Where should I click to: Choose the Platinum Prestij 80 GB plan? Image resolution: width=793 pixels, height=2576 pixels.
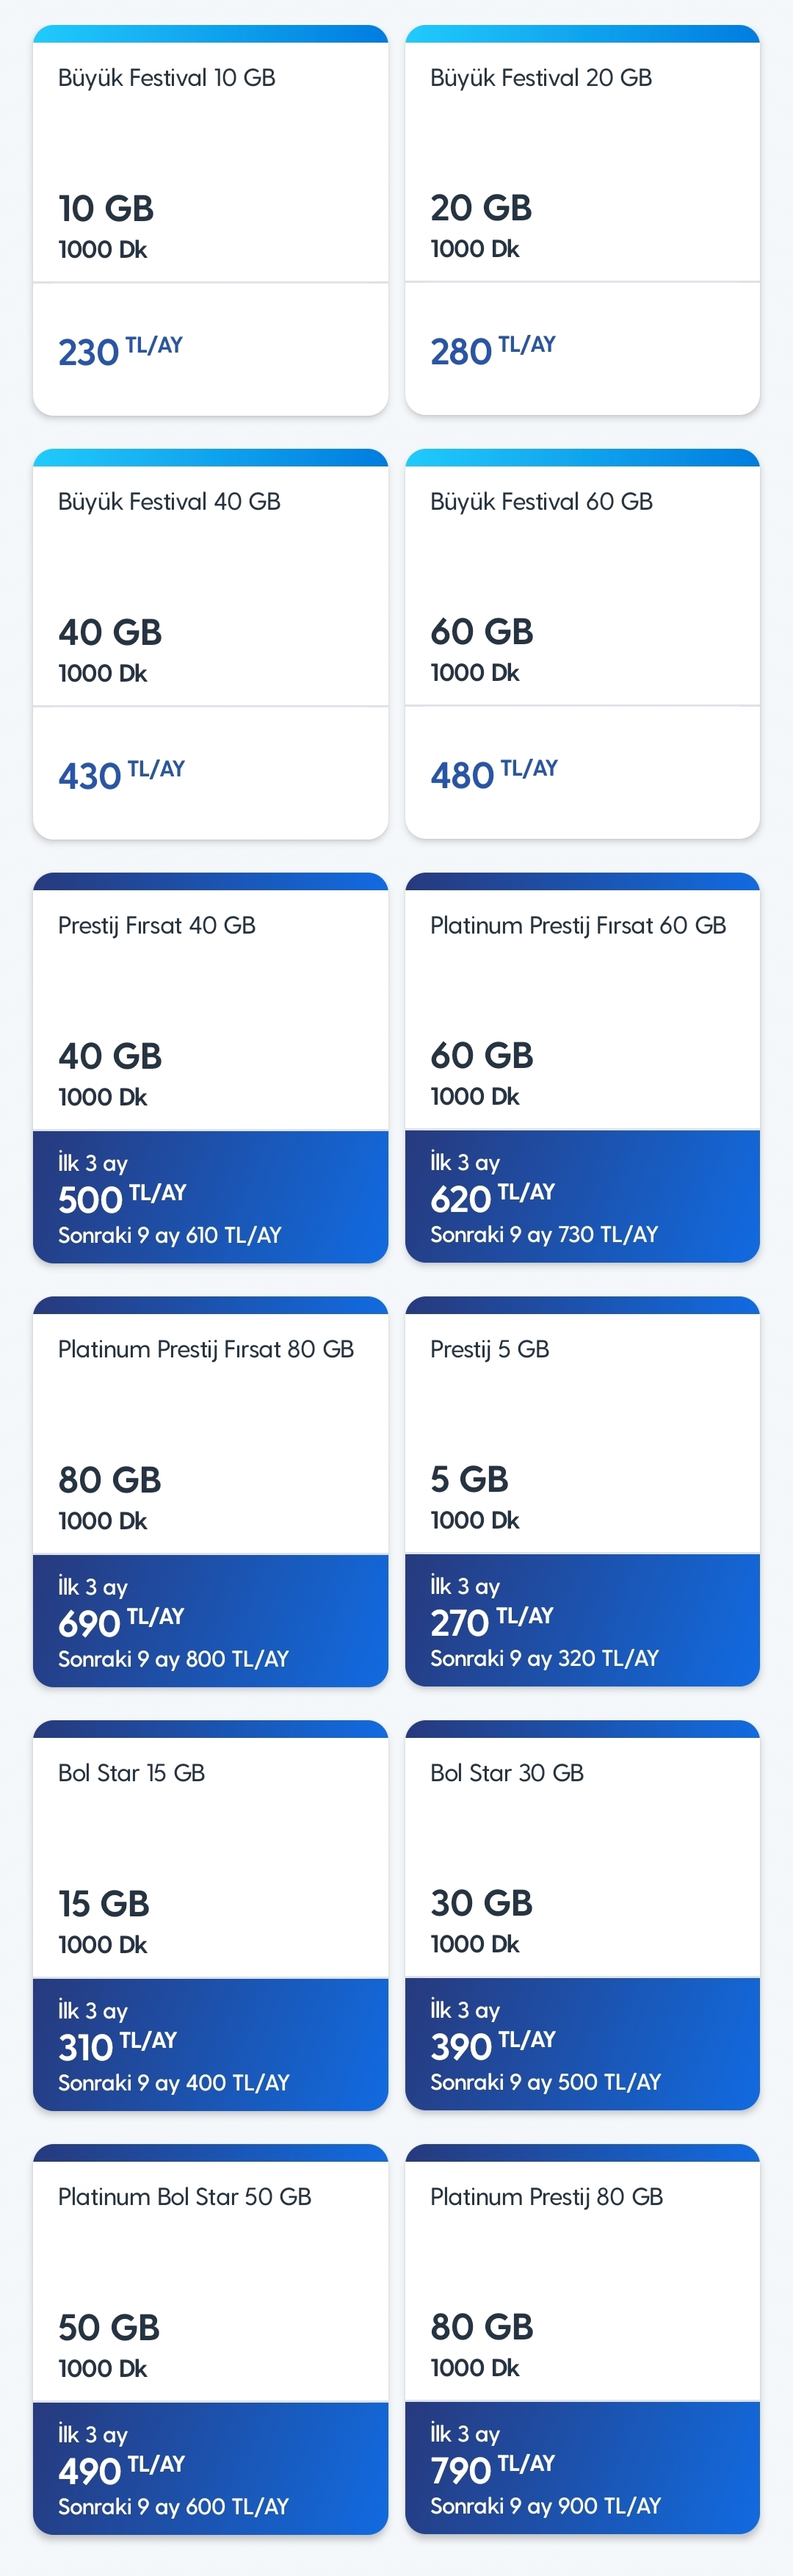[582, 2340]
